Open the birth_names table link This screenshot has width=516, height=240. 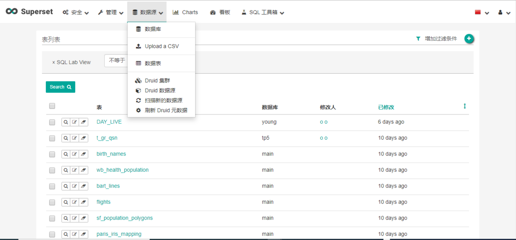tap(111, 154)
